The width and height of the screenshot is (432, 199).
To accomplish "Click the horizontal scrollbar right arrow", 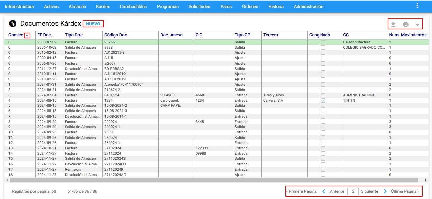I will [x=426, y=180].
